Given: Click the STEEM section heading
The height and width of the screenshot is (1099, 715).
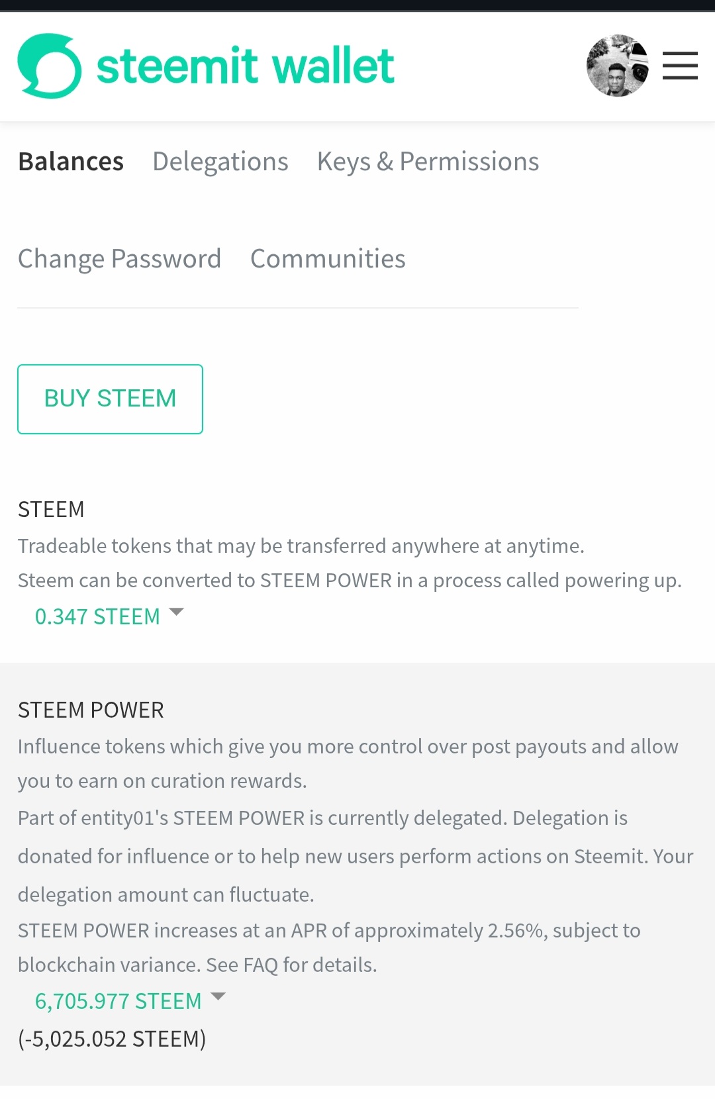Looking at the screenshot, I should pyautogui.click(x=51, y=509).
